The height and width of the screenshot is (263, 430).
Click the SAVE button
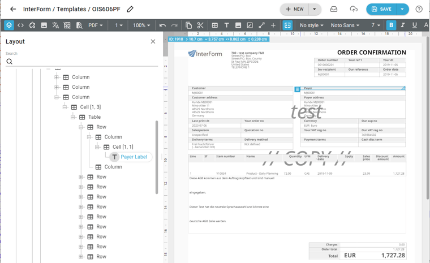381,9
